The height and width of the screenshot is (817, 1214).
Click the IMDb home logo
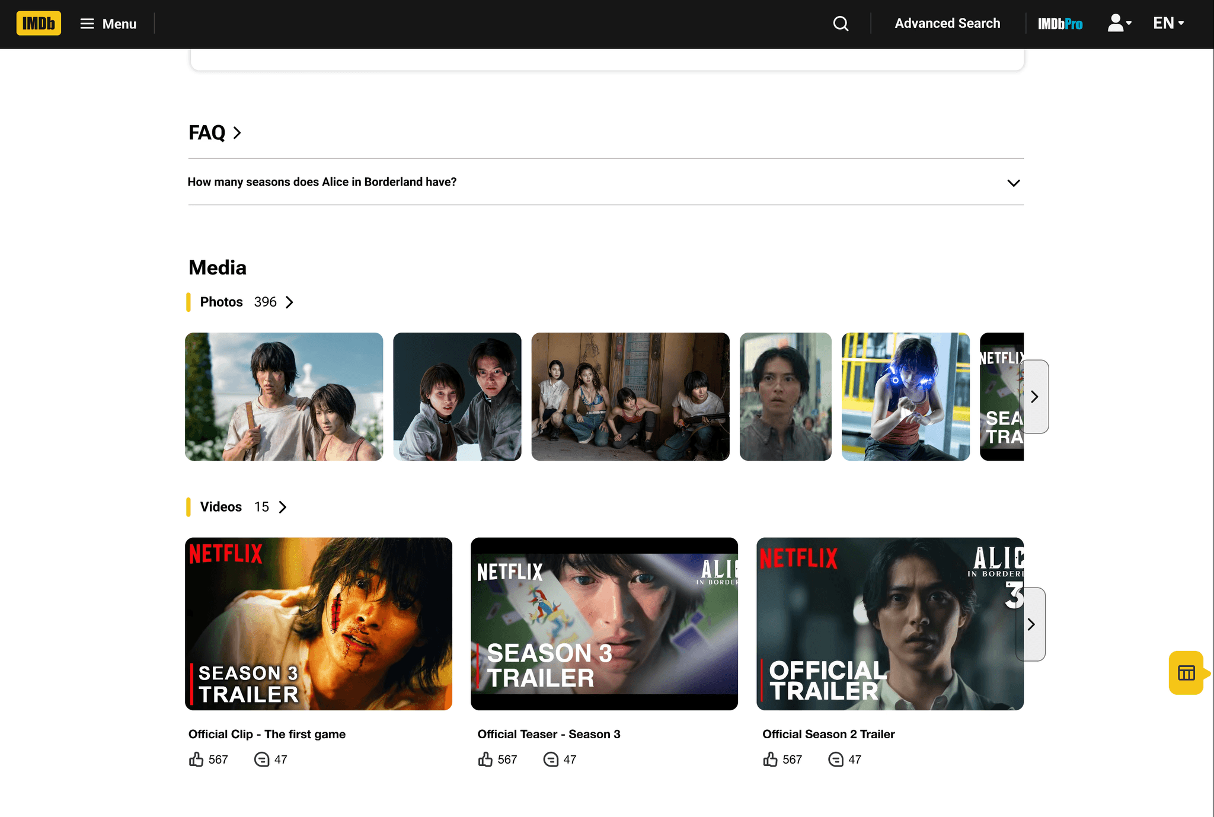click(x=39, y=24)
